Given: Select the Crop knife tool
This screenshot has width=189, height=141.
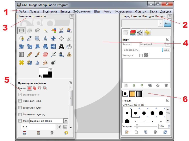Looking at the screenshot, I should [x=69, y=38].
